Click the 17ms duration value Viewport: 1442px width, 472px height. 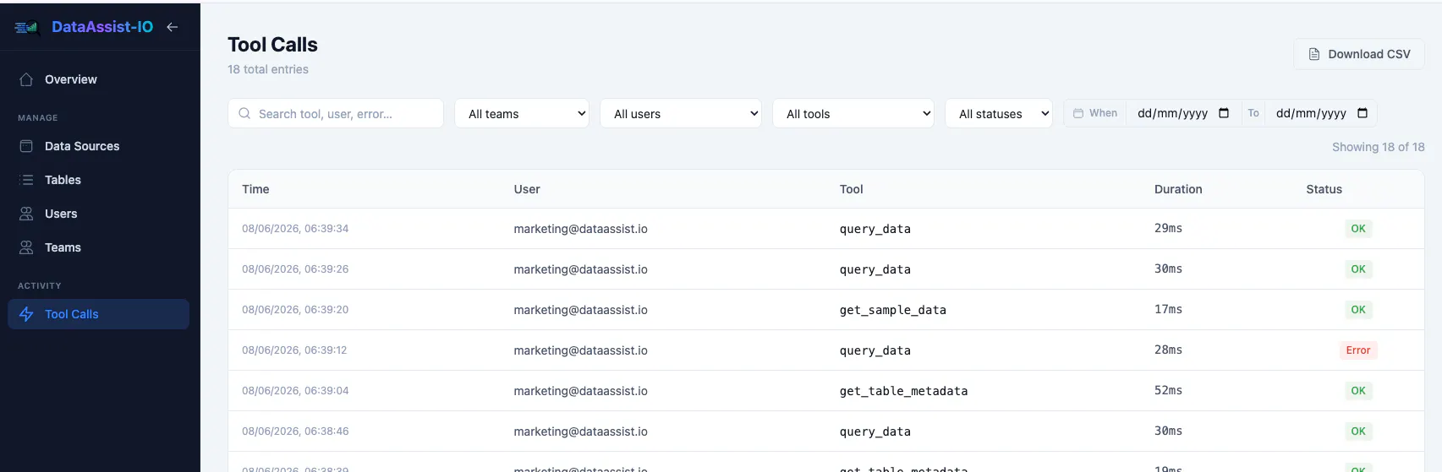[1169, 309]
